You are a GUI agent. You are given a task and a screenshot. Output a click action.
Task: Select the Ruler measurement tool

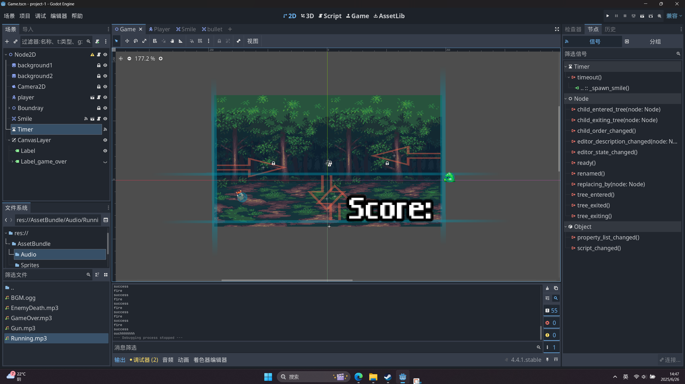coord(181,41)
